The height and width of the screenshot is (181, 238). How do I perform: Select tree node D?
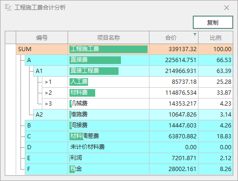click(x=46, y=147)
